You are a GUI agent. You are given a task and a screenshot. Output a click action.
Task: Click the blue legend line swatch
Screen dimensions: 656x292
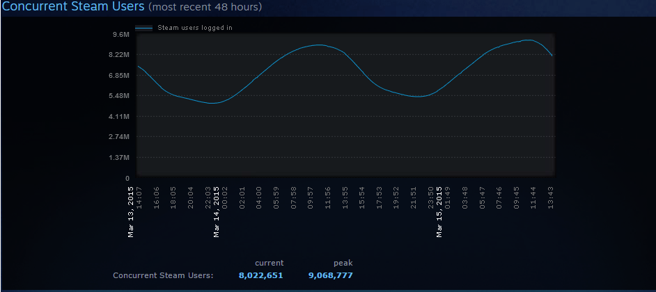click(143, 29)
